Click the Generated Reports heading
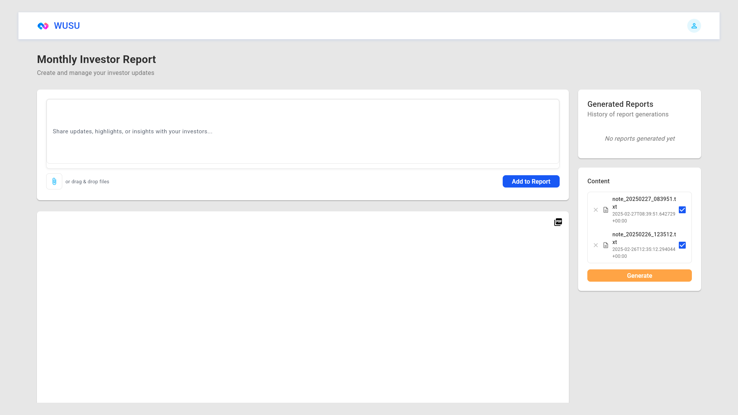The height and width of the screenshot is (415, 738). [620, 104]
